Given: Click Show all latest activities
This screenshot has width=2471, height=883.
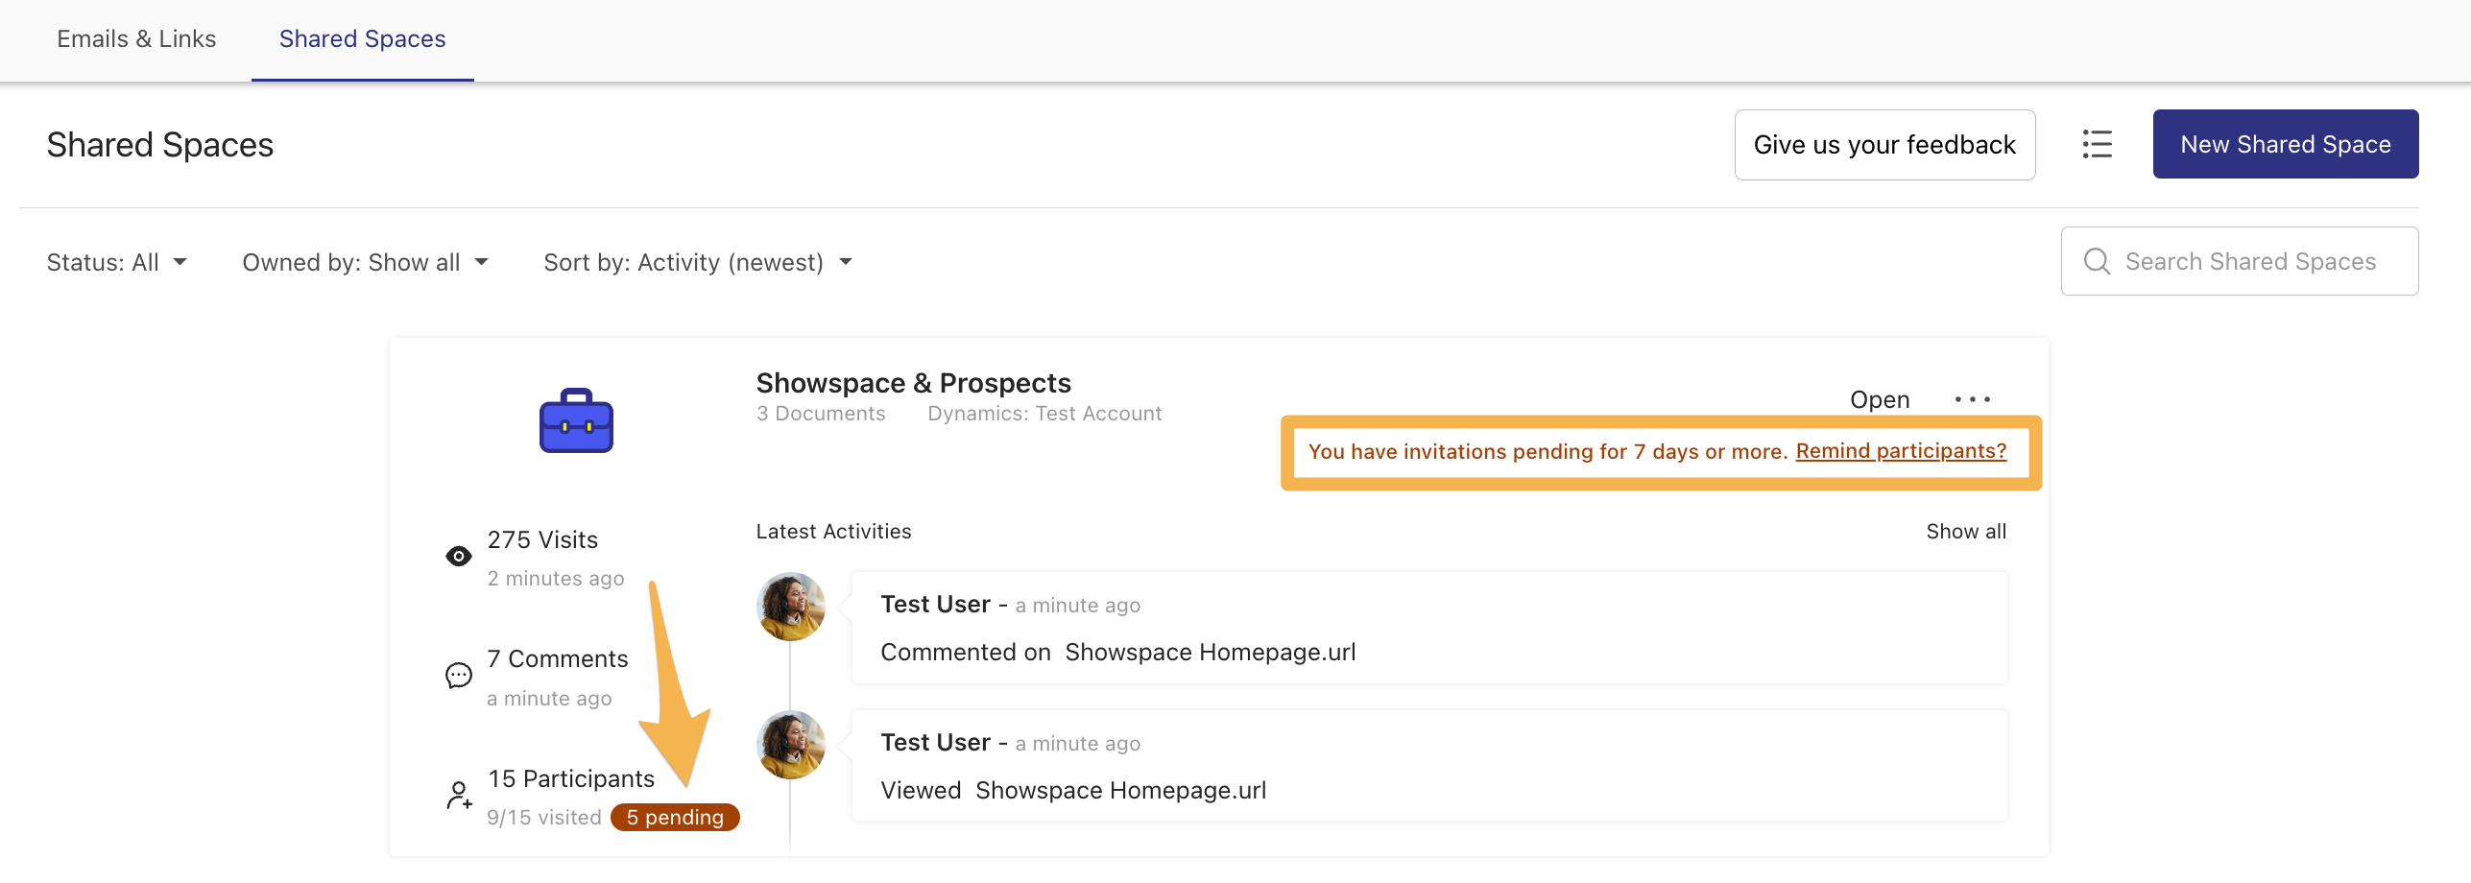Looking at the screenshot, I should click(x=1965, y=532).
